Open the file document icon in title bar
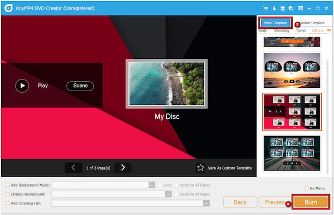Viewport: 334px width, 215px height. tap(282, 8)
